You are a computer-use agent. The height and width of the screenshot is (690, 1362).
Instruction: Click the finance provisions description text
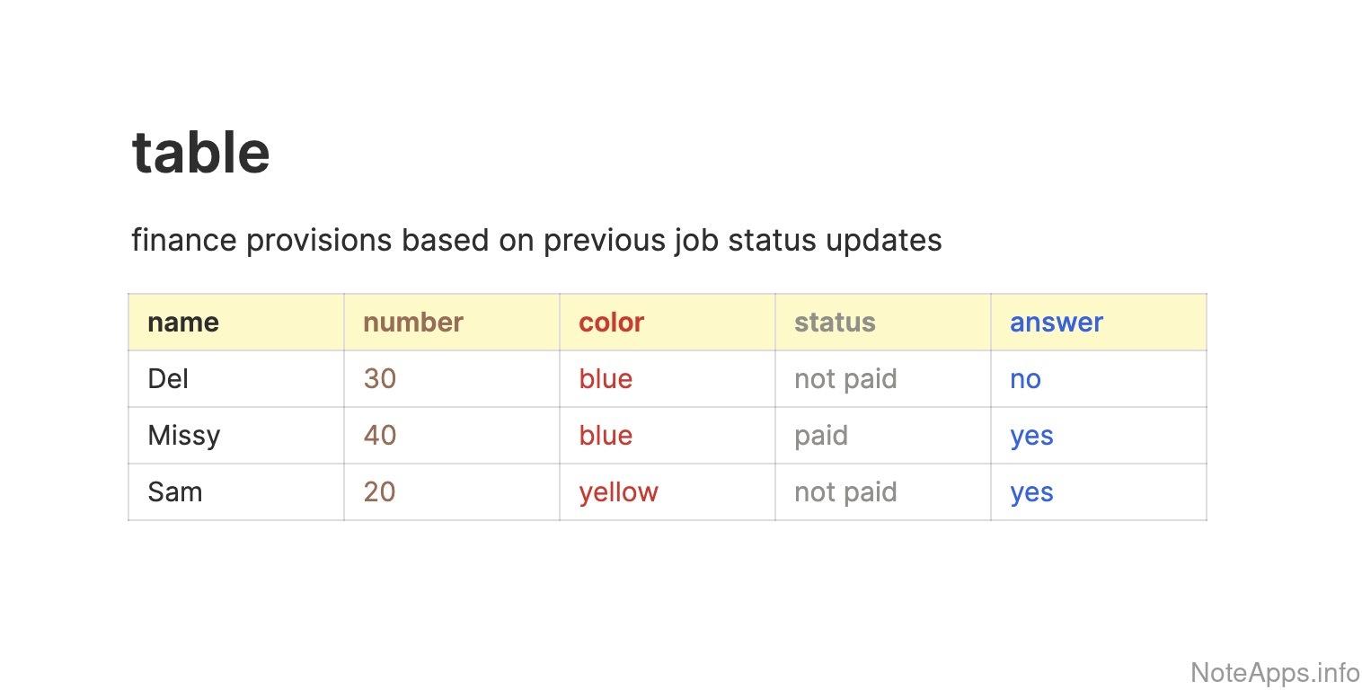click(536, 240)
